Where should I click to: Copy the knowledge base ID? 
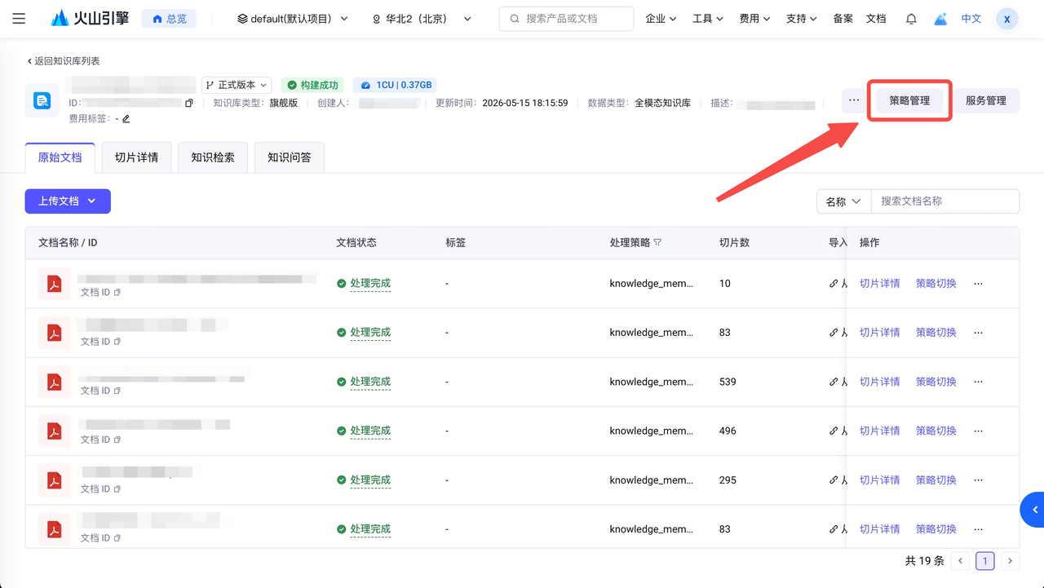[189, 104]
